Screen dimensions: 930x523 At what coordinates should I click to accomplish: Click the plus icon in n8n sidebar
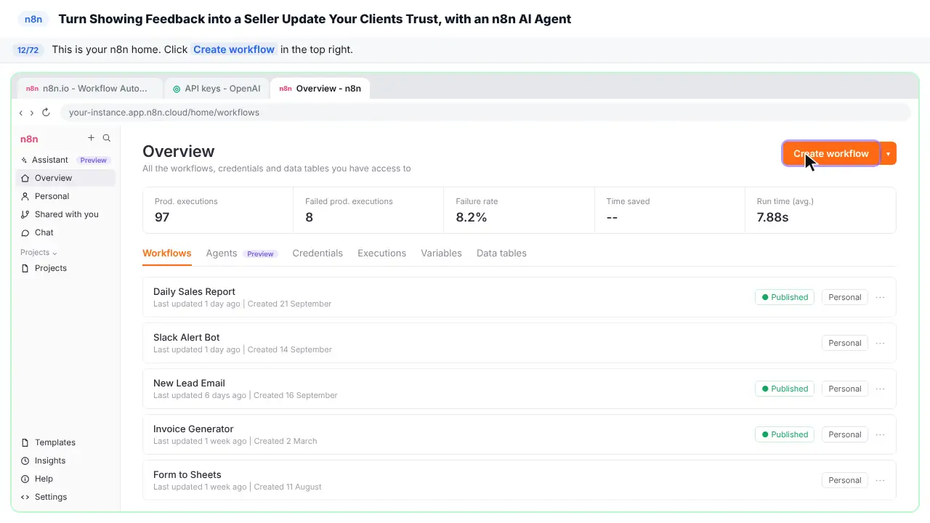point(91,138)
